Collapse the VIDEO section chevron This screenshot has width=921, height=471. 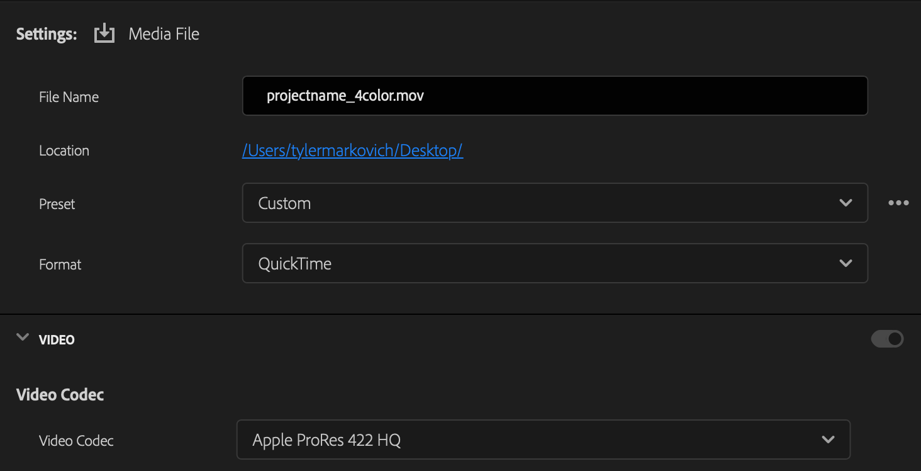tap(23, 338)
